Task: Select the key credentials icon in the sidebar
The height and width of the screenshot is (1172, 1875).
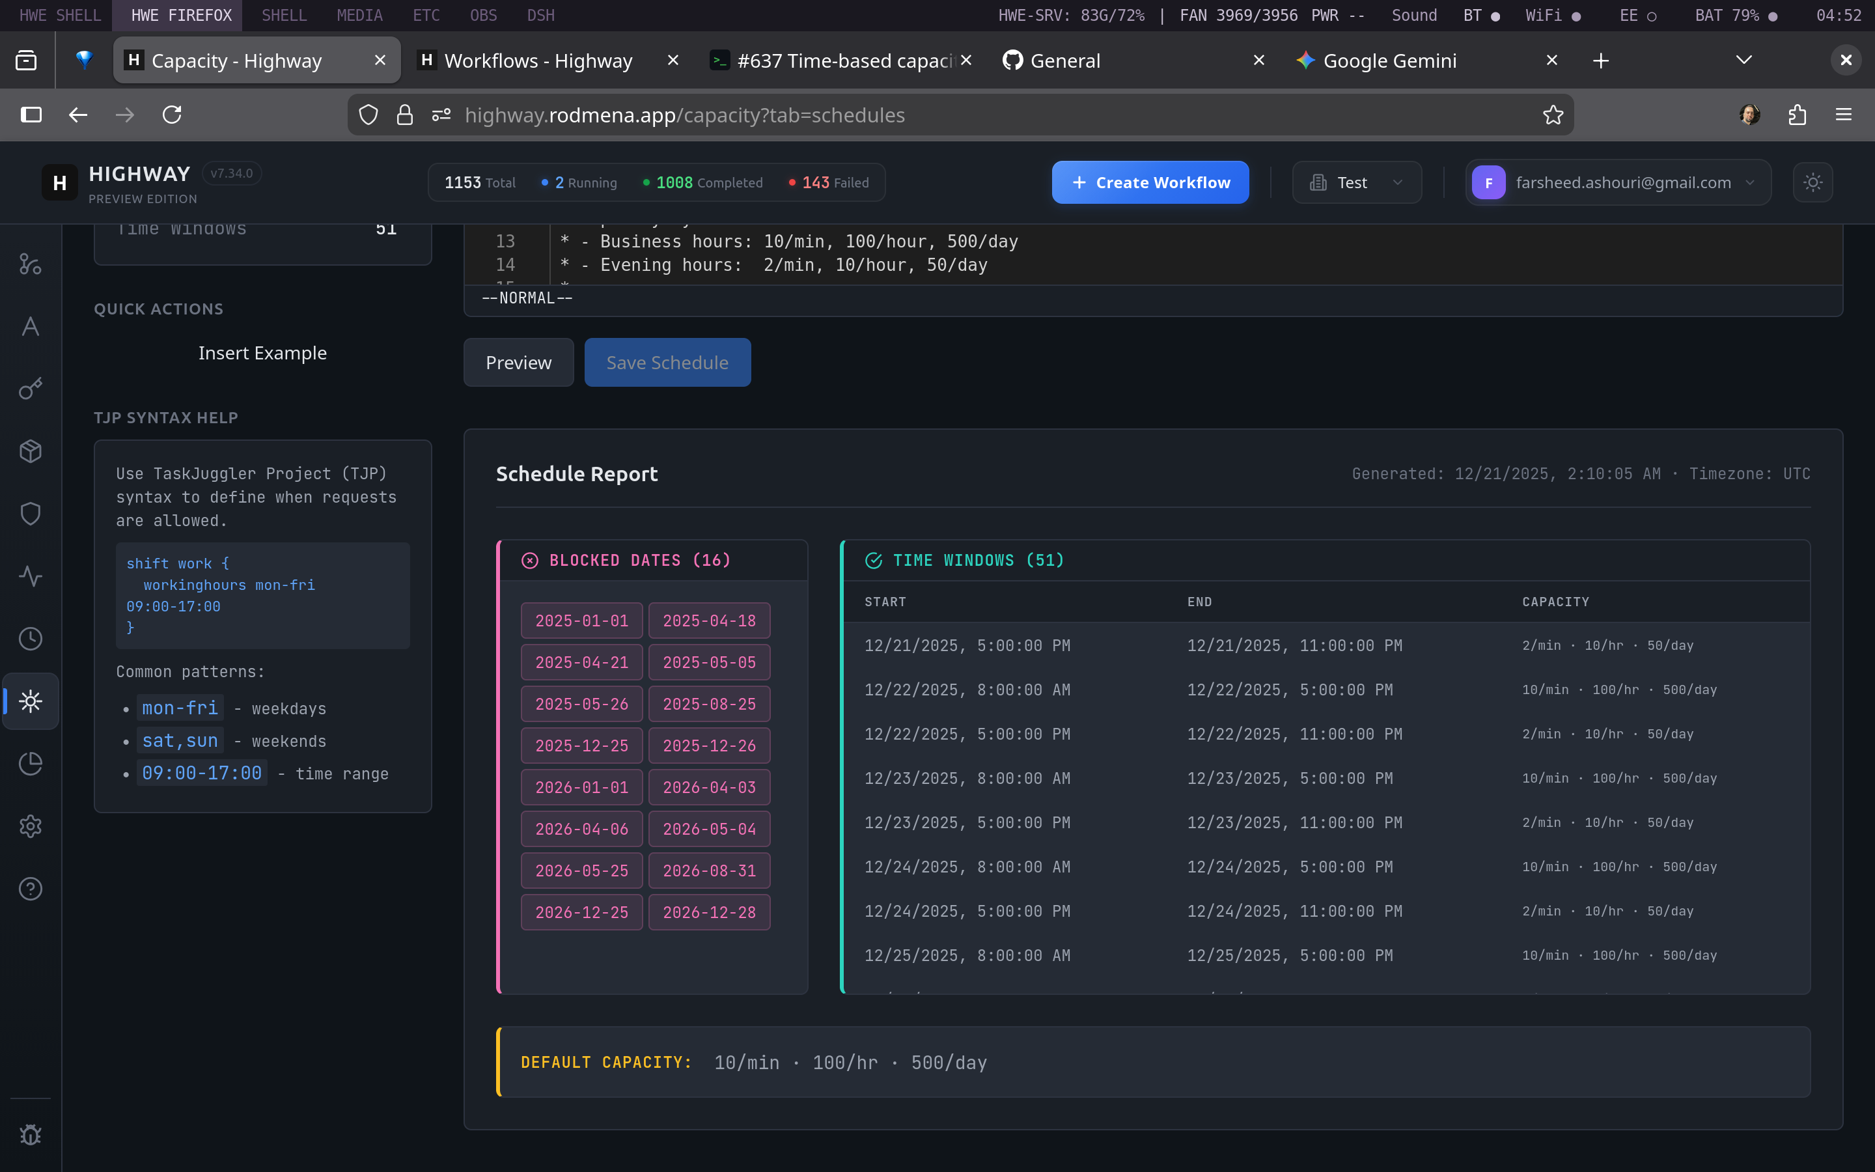Action: pyautogui.click(x=30, y=388)
